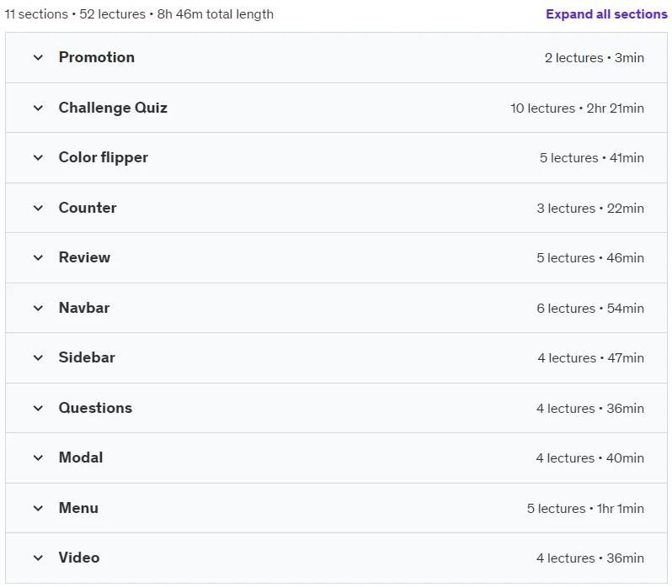Open the Questions section title
This screenshot has width=672, height=587.
click(x=95, y=408)
